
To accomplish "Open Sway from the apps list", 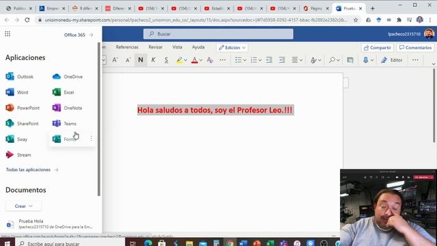I will pyautogui.click(x=16, y=139).
